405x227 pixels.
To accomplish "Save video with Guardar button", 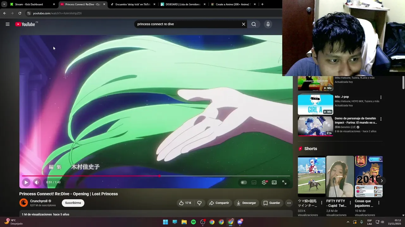I will click(272, 203).
